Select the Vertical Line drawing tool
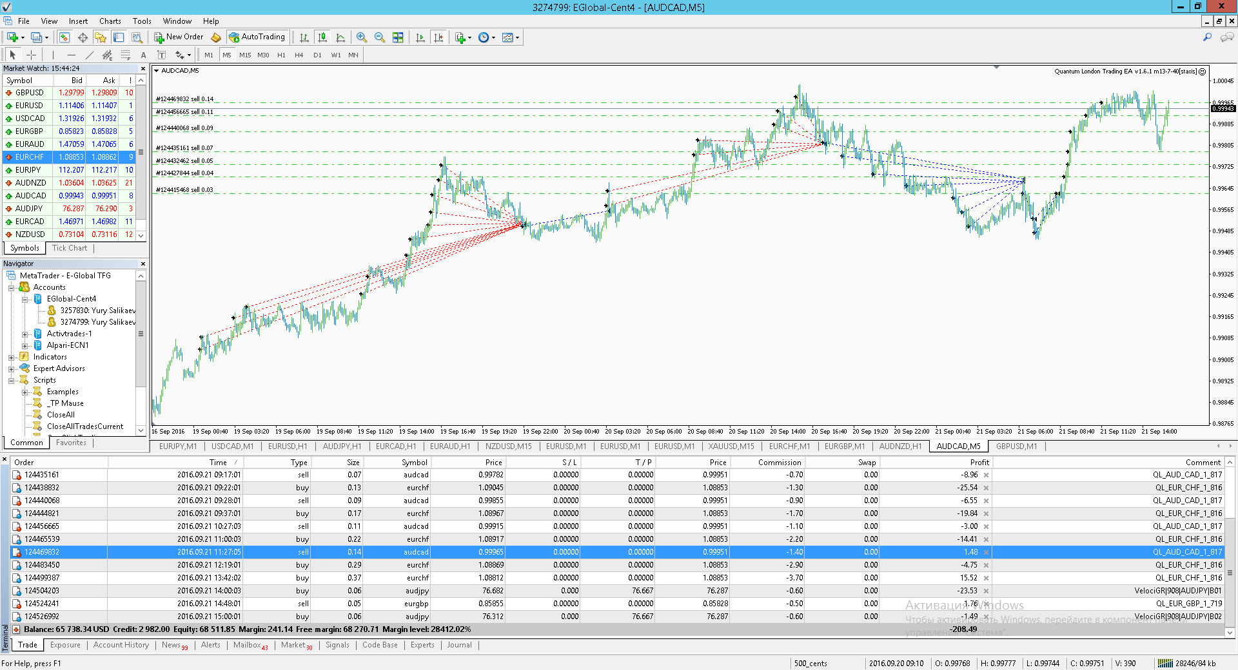Viewport: 1238px width, 670px height. (x=53, y=55)
